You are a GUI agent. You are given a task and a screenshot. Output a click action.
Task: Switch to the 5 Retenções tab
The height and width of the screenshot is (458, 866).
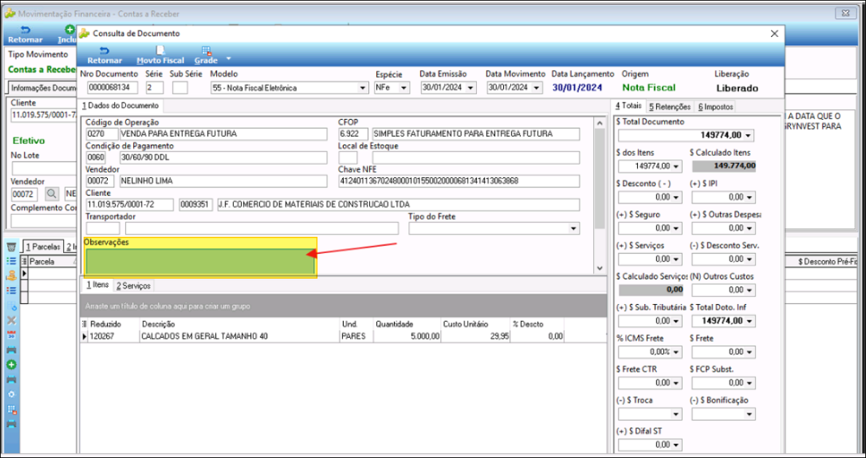(669, 106)
